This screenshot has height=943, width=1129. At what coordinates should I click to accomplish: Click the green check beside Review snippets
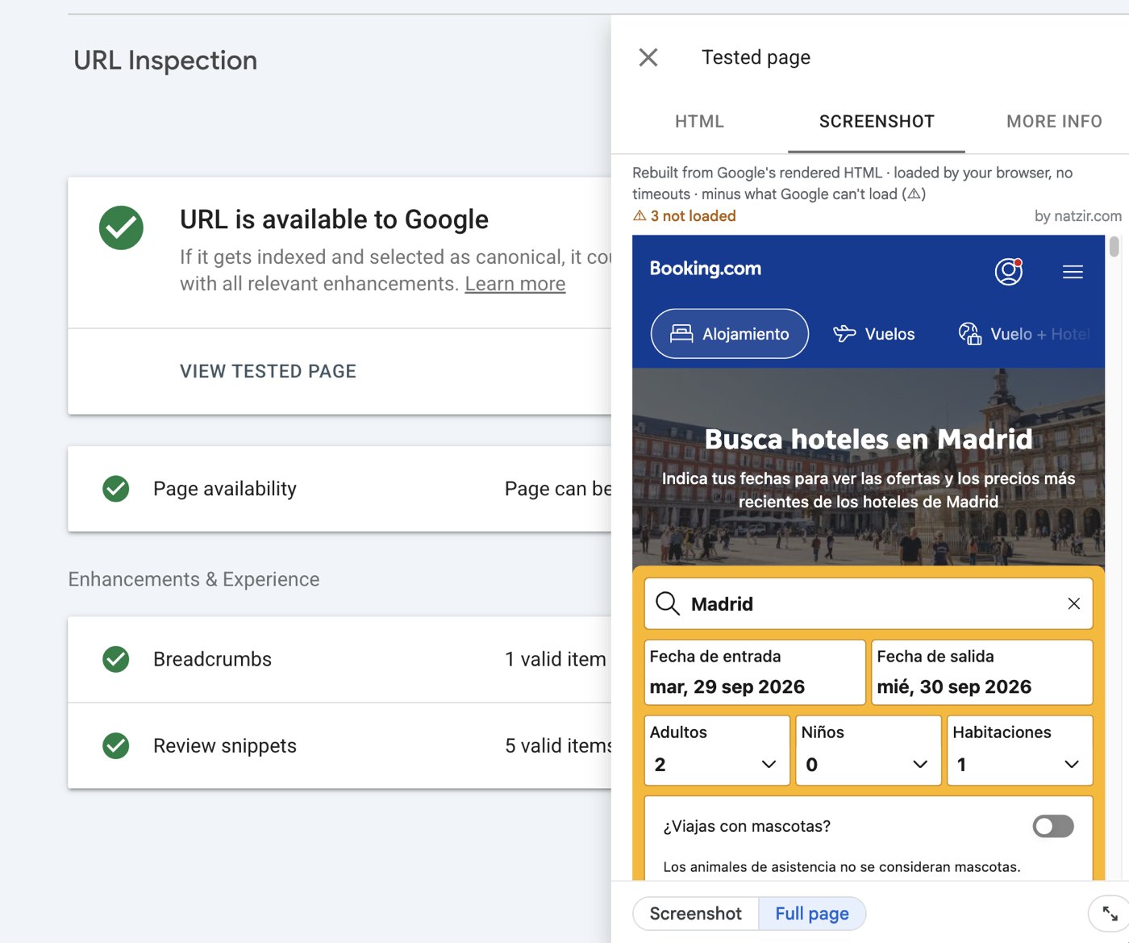tap(116, 745)
